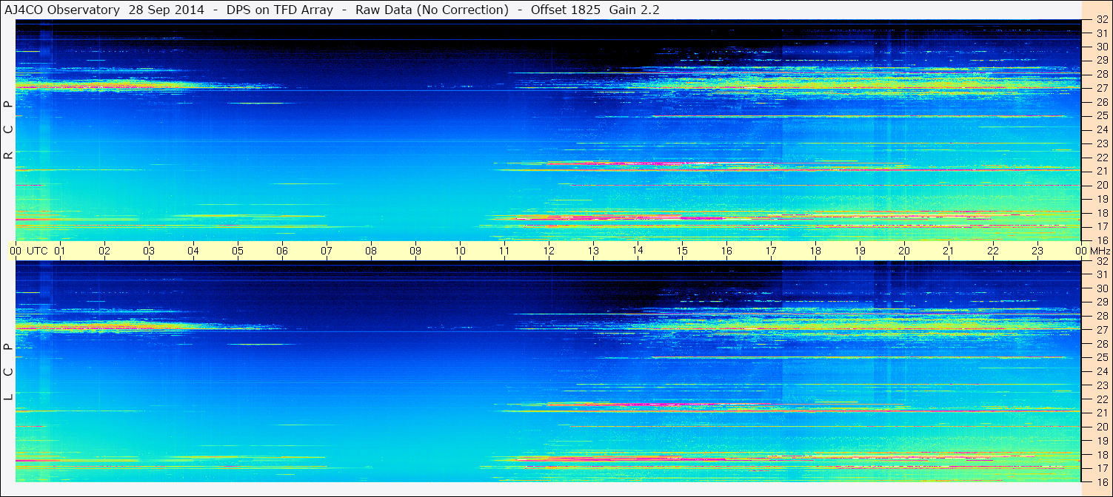Click the 17 hour label on the UTC axis
Viewport: 1113px width, 497px height.
click(771, 251)
